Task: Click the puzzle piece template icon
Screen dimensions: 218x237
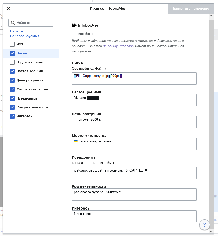Action: 74,25
